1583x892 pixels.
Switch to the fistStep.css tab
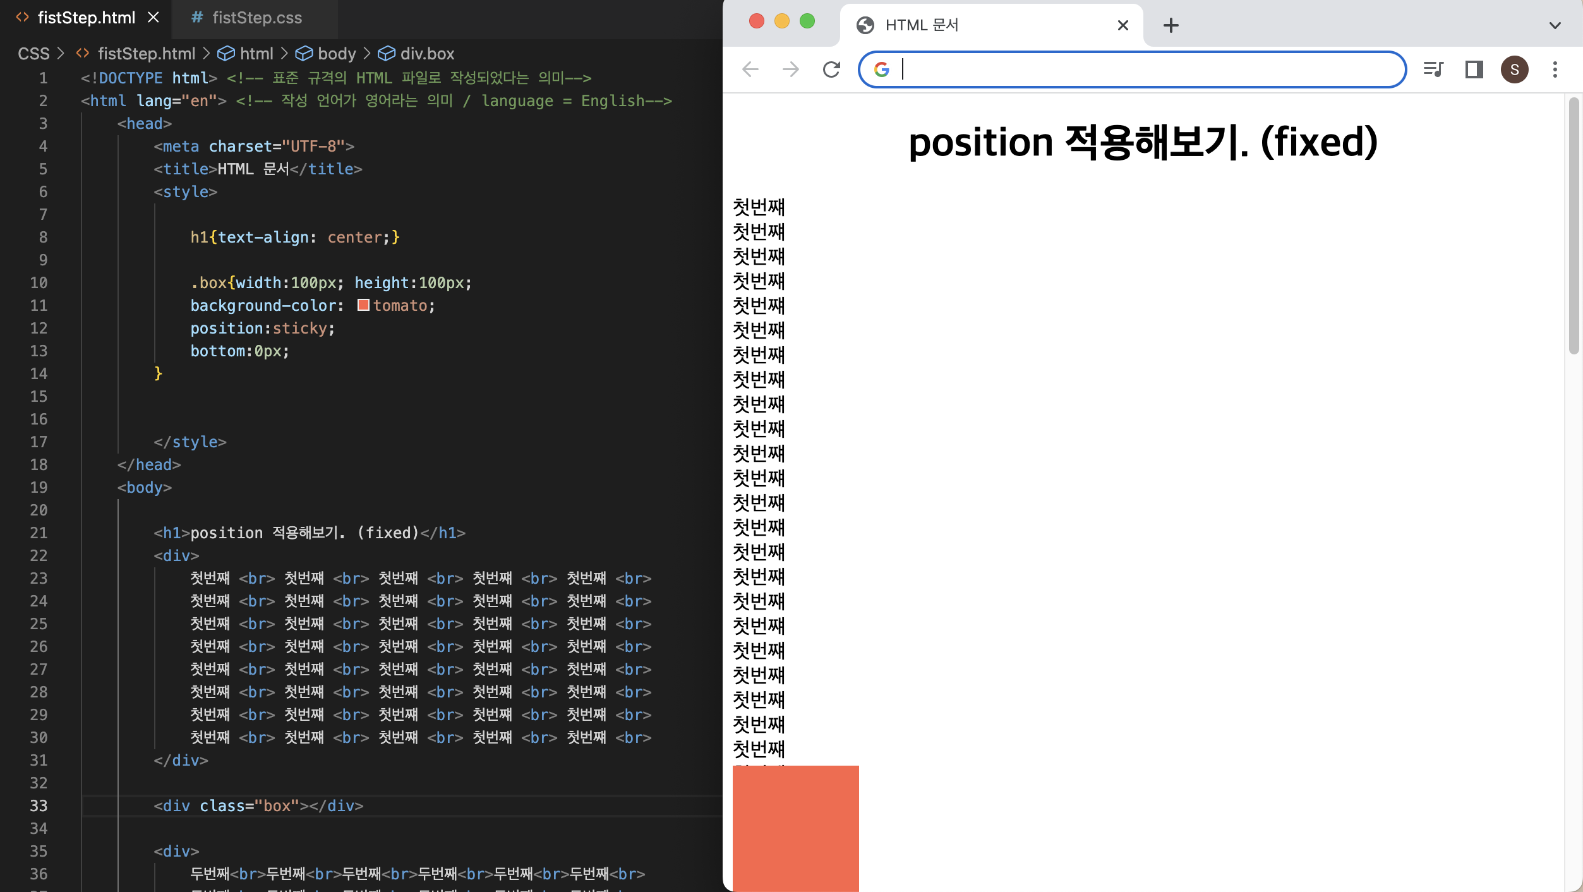pos(256,18)
